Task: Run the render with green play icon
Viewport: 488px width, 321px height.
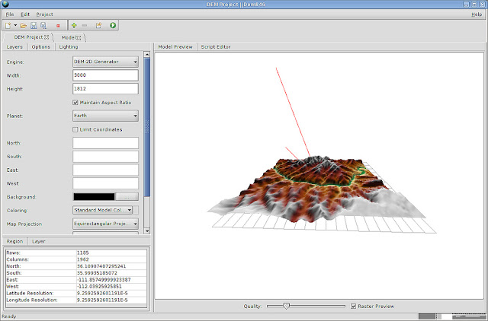Action: pyautogui.click(x=113, y=25)
